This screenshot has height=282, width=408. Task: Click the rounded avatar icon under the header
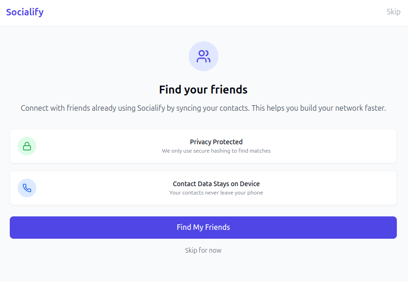[203, 56]
